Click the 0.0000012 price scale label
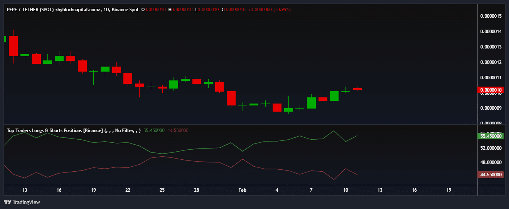 pyautogui.click(x=490, y=62)
